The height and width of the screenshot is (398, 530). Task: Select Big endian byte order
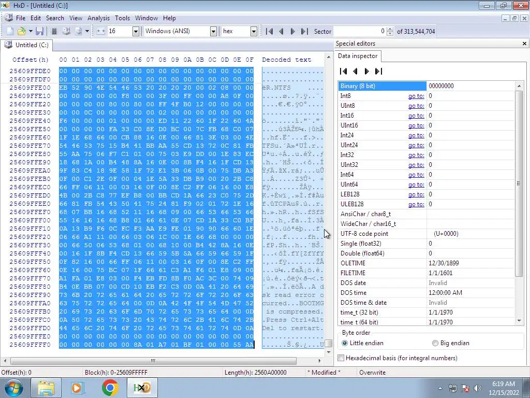451,343
